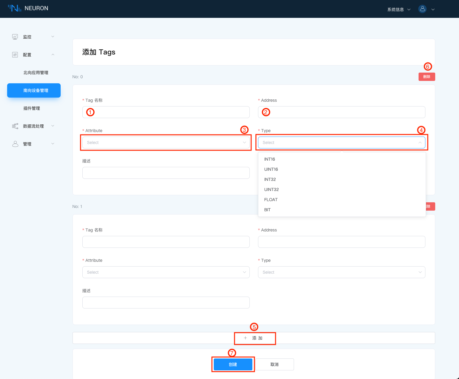Delete tag No: 1 with 删除 button
Screen dimensions: 459x379
click(430, 206)
